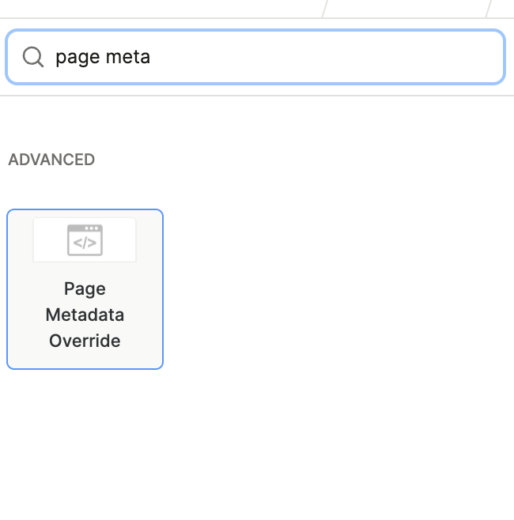Screen dimensions: 514x520
Task: Click the word "Metadata" on the block card
Action: point(85,315)
